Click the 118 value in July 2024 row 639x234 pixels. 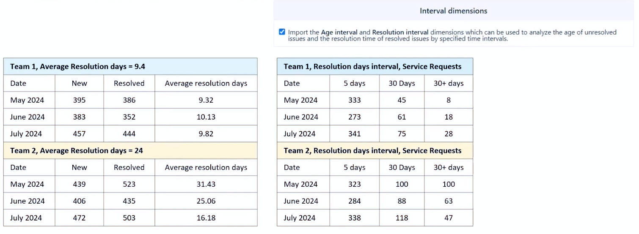402,218
